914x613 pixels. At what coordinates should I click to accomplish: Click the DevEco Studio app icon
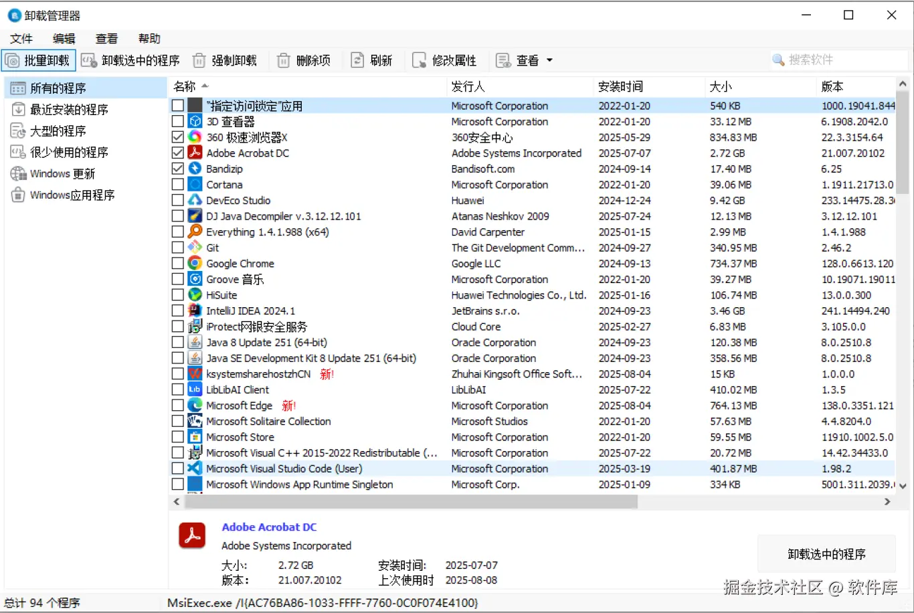click(x=195, y=200)
